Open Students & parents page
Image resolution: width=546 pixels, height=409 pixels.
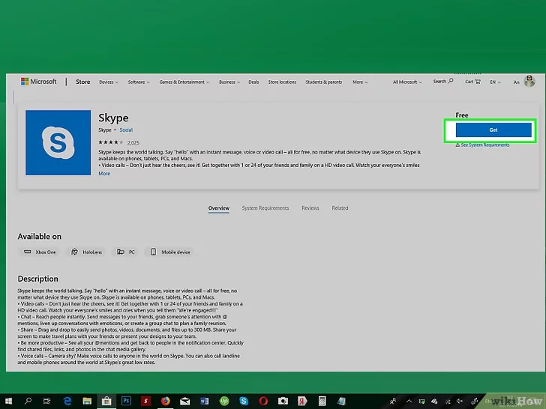pyautogui.click(x=324, y=82)
